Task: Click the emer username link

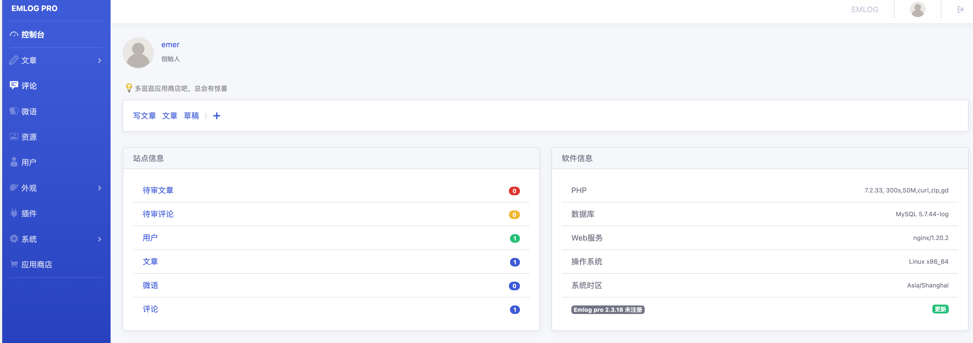Action: pyautogui.click(x=170, y=44)
